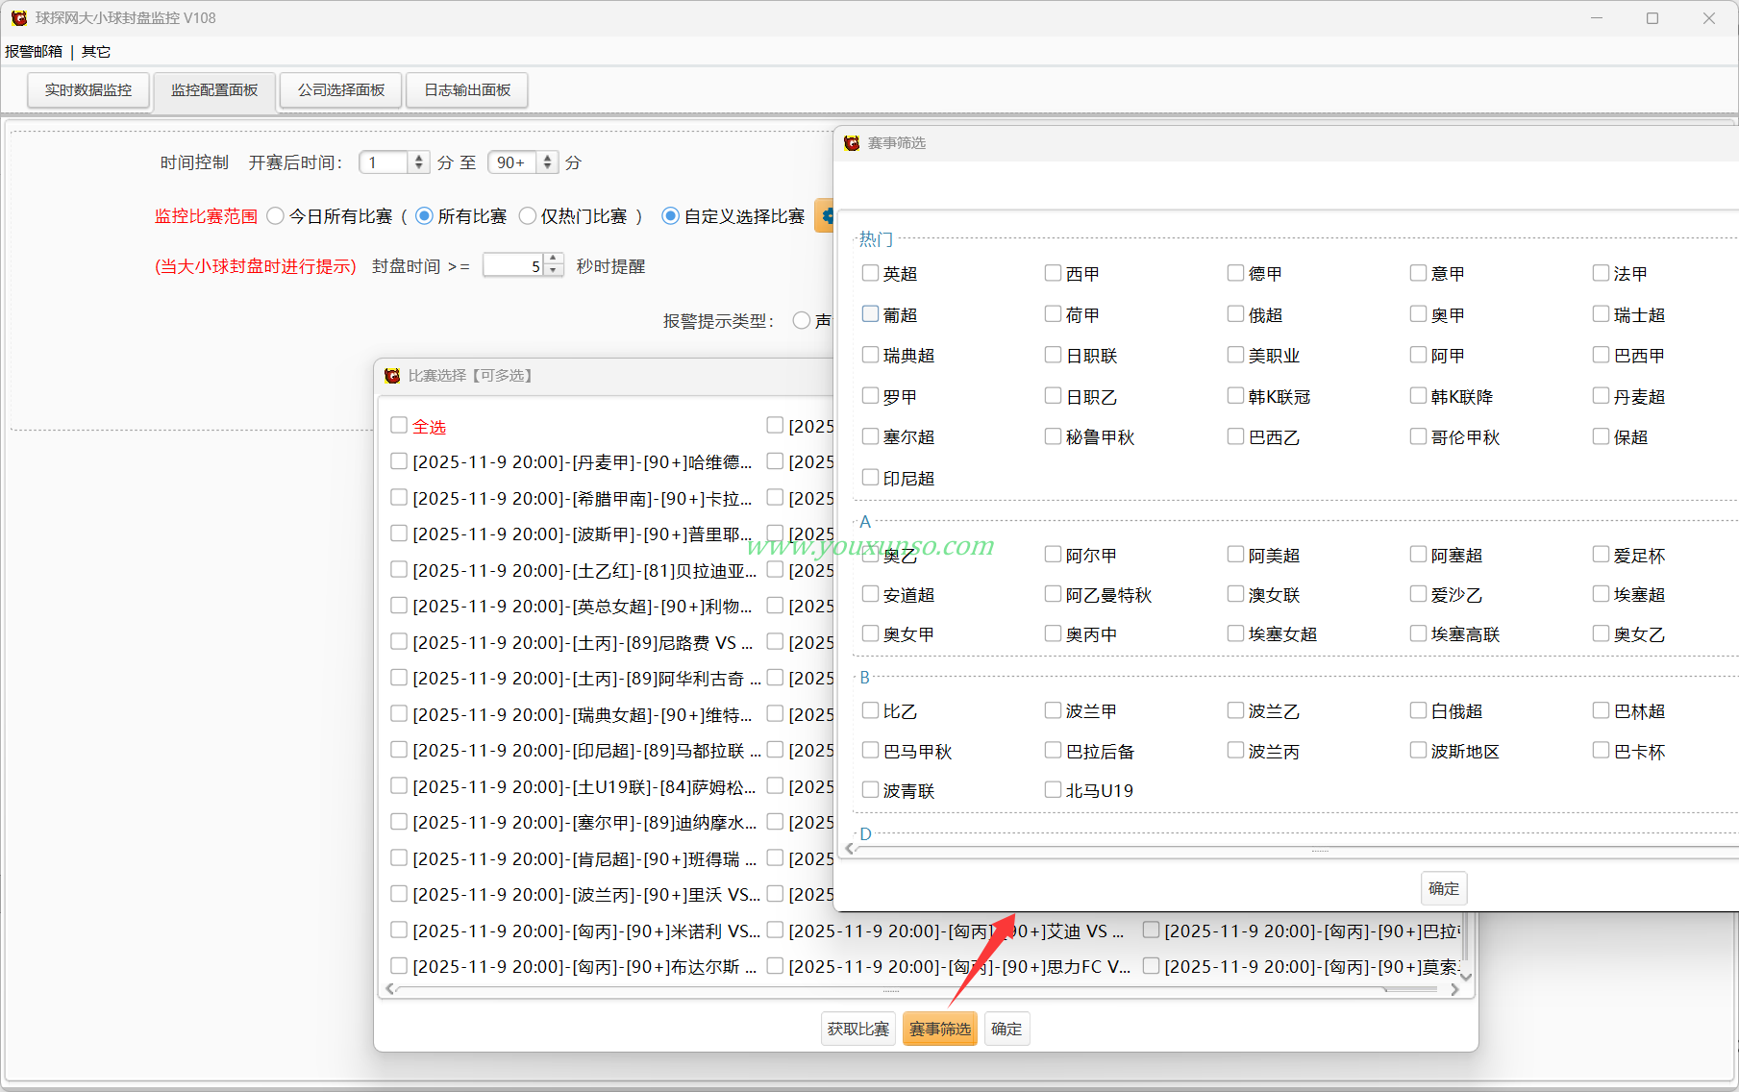Check the 比乙 checkbox

point(870,710)
